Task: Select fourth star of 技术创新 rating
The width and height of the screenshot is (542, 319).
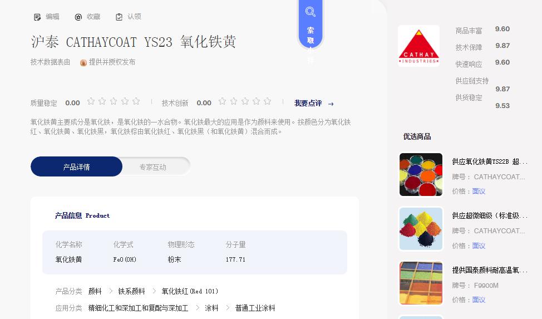Action: click(x=256, y=101)
